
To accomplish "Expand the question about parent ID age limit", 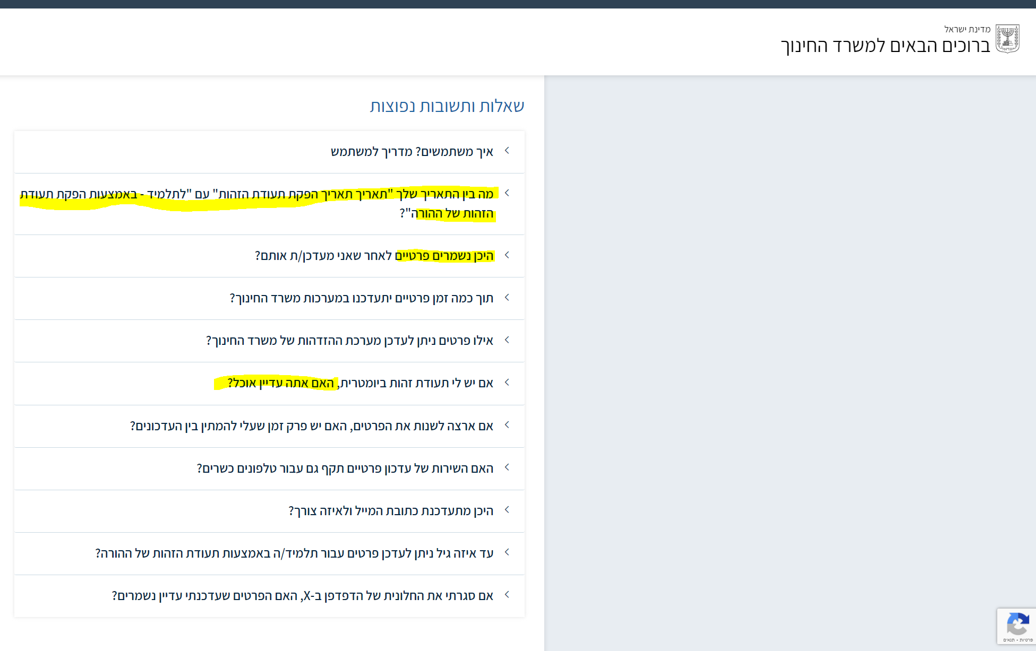I will point(297,553).
